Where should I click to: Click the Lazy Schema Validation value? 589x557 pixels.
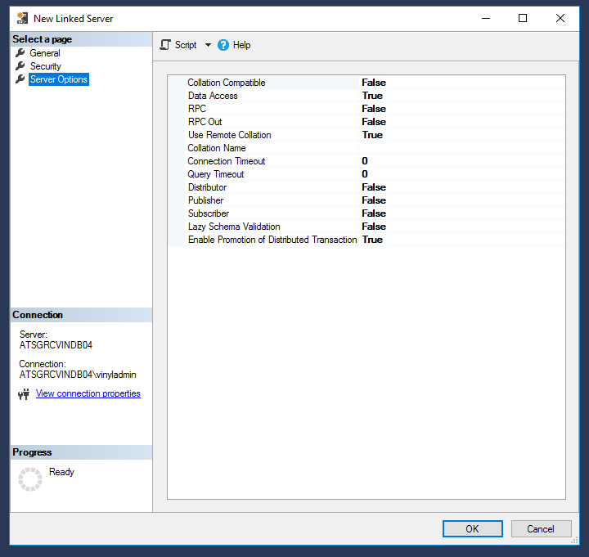374,227
